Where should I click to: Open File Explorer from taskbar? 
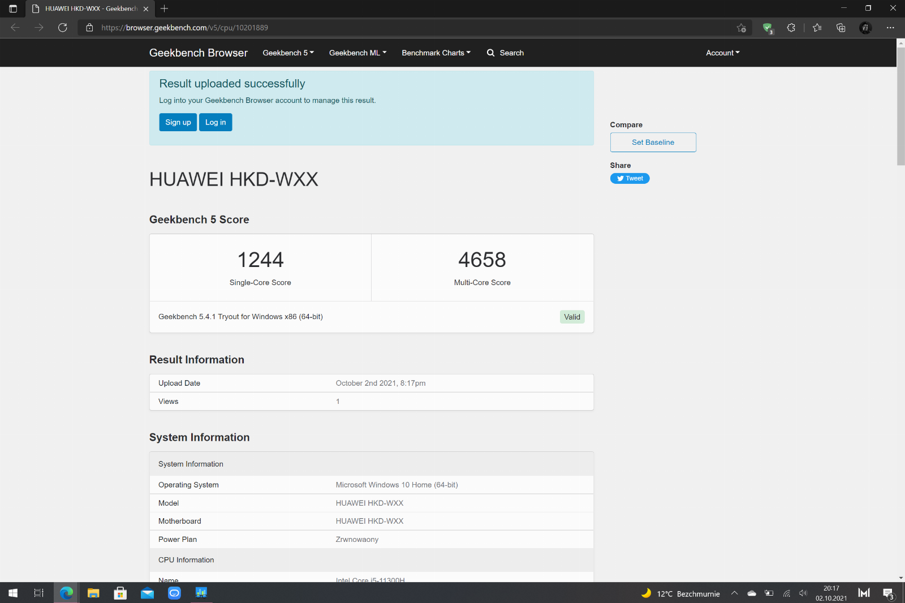[93, 593]
